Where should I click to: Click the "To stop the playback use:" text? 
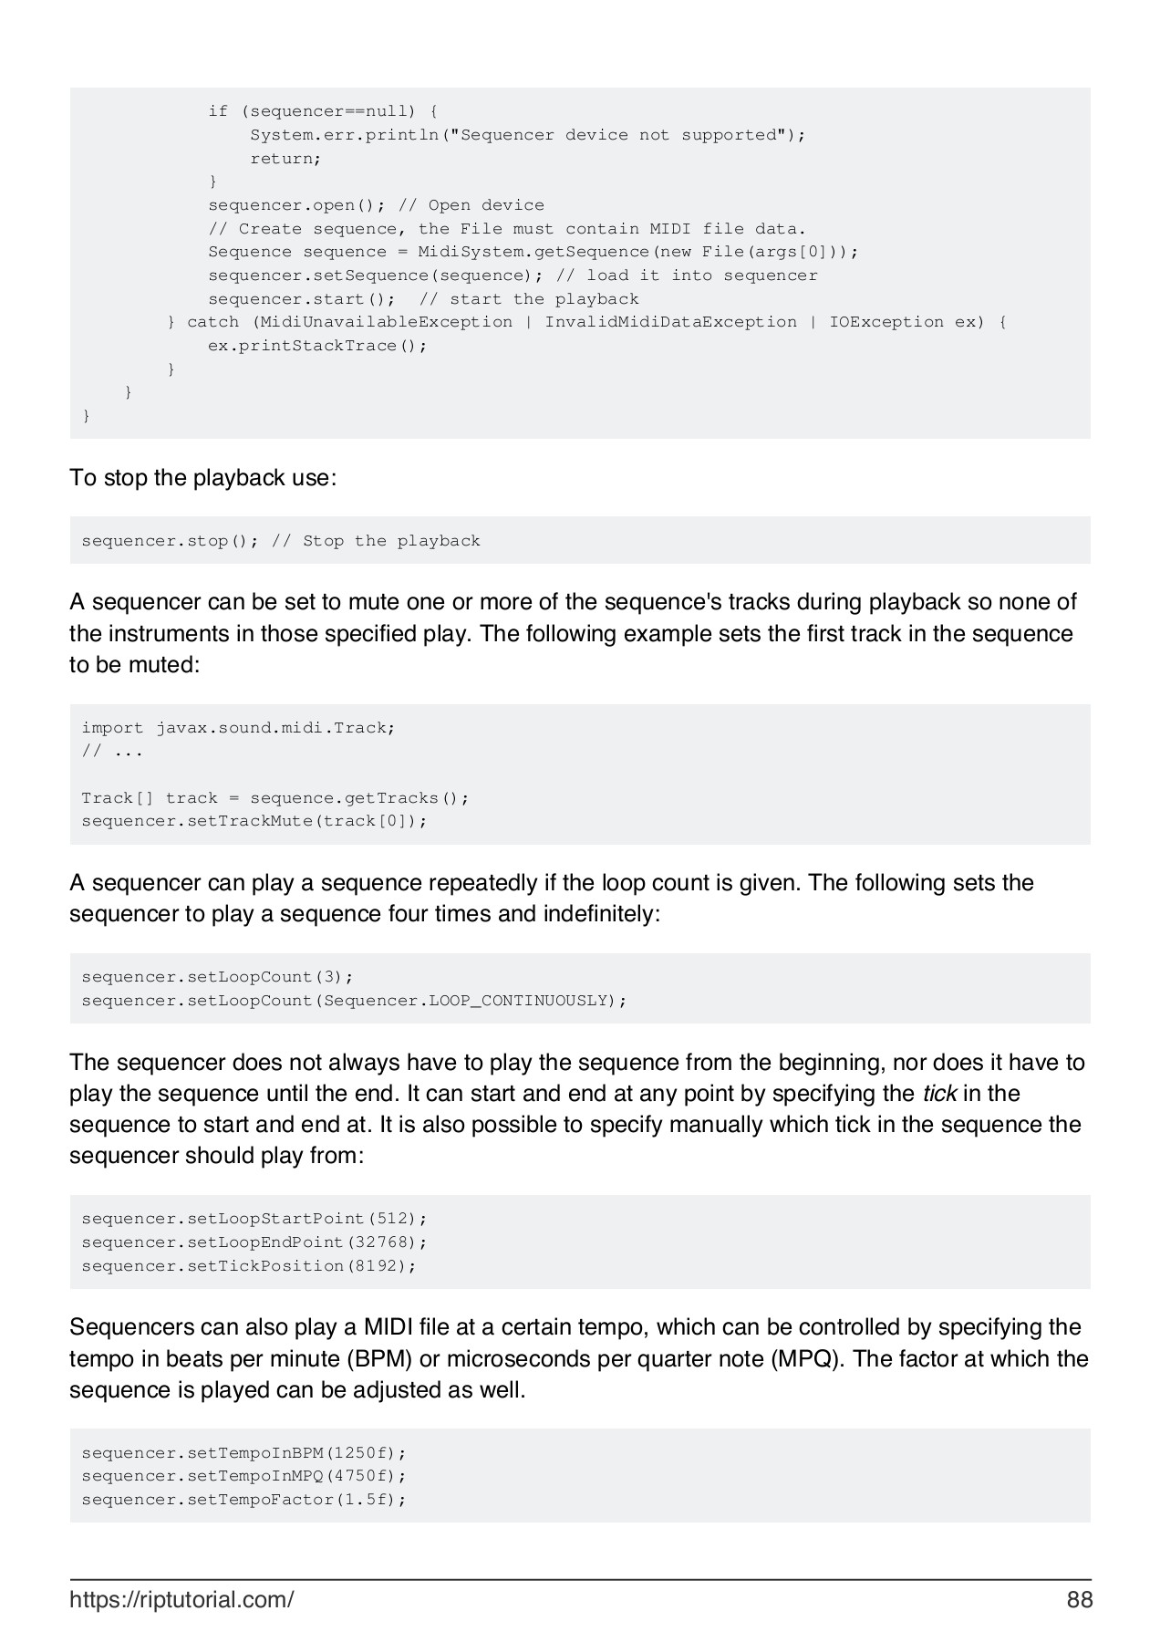pyautogui.click(x=202, y=478)
